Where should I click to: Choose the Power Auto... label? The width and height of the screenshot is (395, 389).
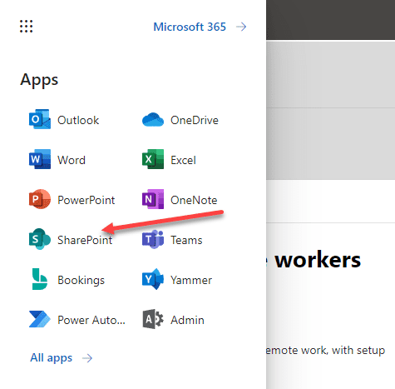pyautogui.click(x=91, y=320)
